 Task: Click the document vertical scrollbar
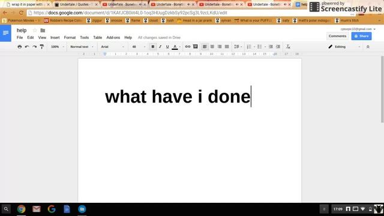pos(382,89)
